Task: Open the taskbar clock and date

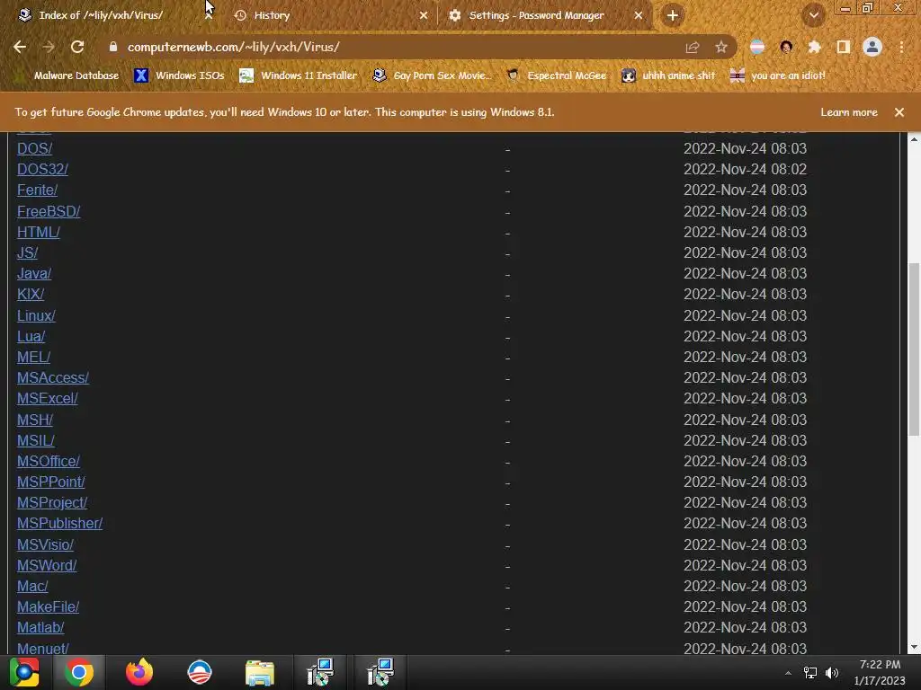Action: [x=880, y=672]
